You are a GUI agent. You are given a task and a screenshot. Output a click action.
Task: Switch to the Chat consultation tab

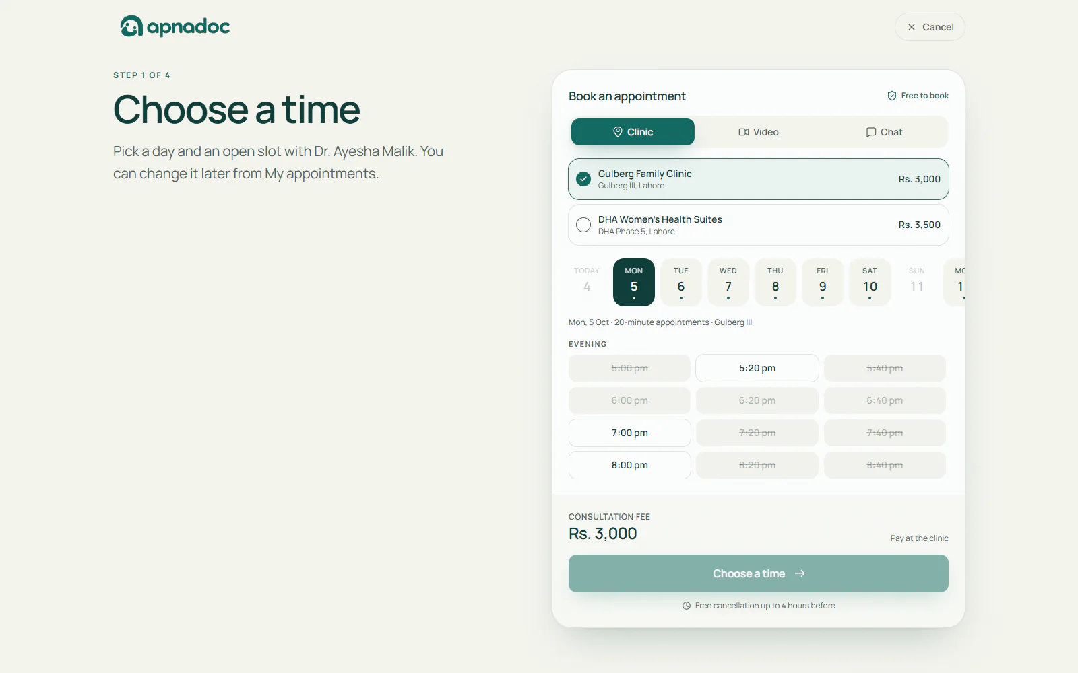[884, 132]
